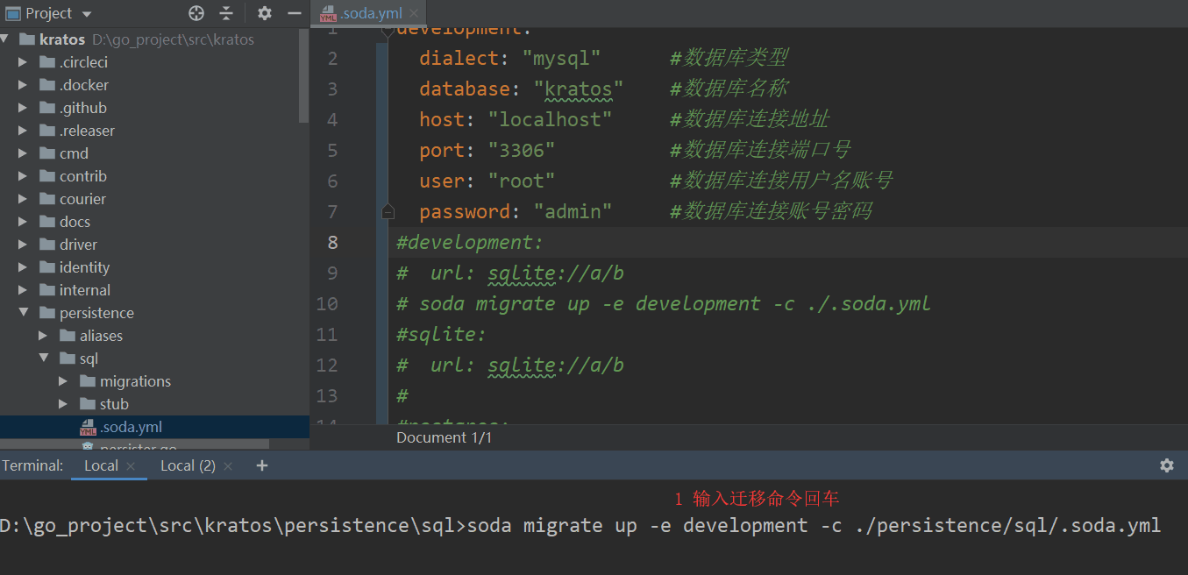Expand the .circleci folder
Viewport: 1188px width, 575px height.
[23, 62]
